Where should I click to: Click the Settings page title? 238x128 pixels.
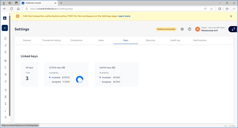[x=22, y=29]
